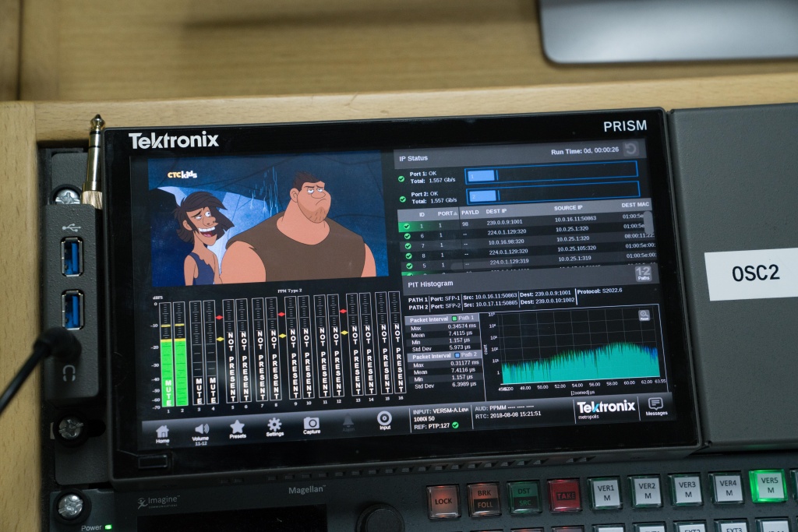Open the Input selector icon
This screenshot has height=532, width=798.
pos(385,421)
